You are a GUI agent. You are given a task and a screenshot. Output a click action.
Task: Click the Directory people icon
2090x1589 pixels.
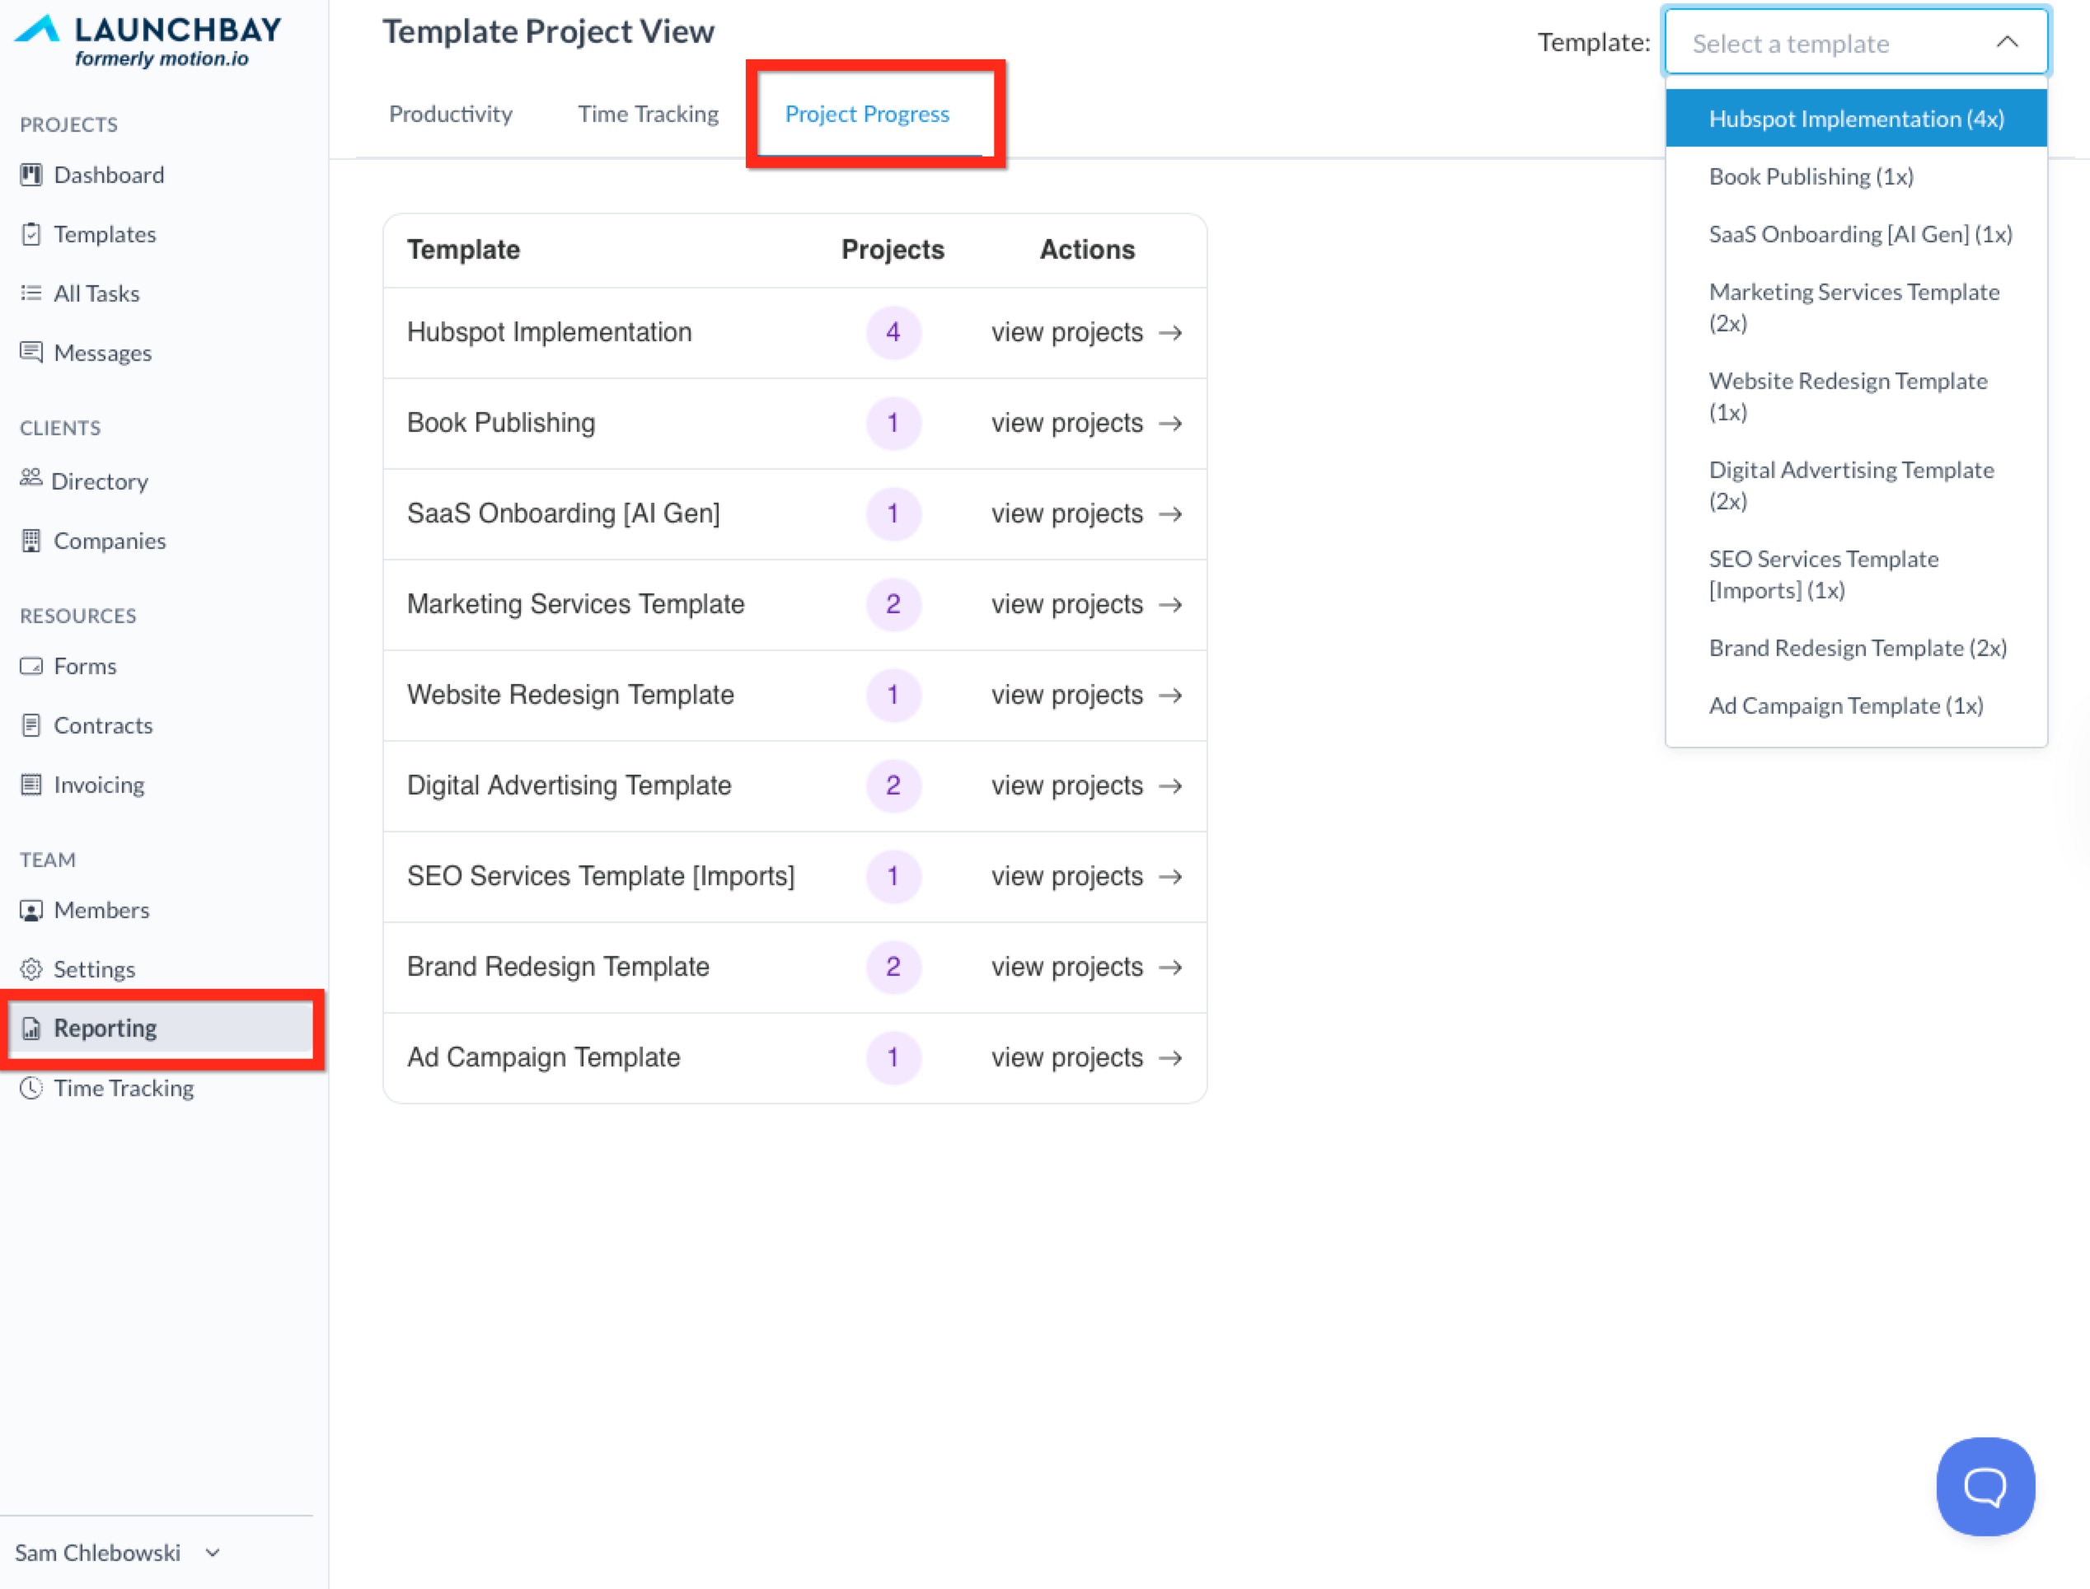[x=31, y=478]
